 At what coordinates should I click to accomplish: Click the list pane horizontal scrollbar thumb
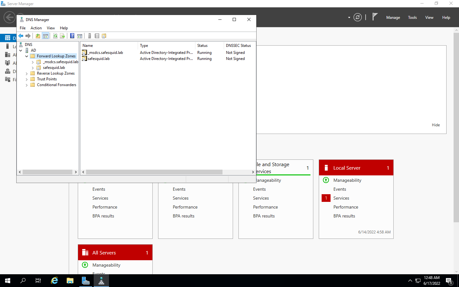[154, 172]
